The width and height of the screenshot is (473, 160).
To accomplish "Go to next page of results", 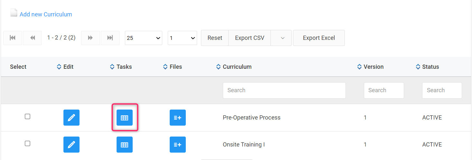I will pos(90,38).
